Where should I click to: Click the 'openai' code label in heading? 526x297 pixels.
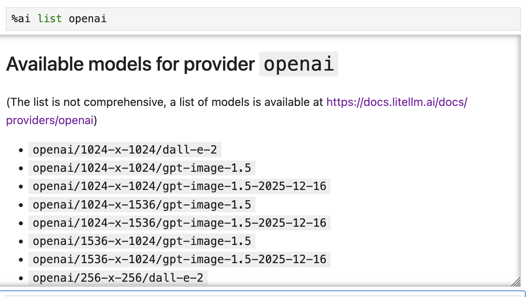pos(299,64)
